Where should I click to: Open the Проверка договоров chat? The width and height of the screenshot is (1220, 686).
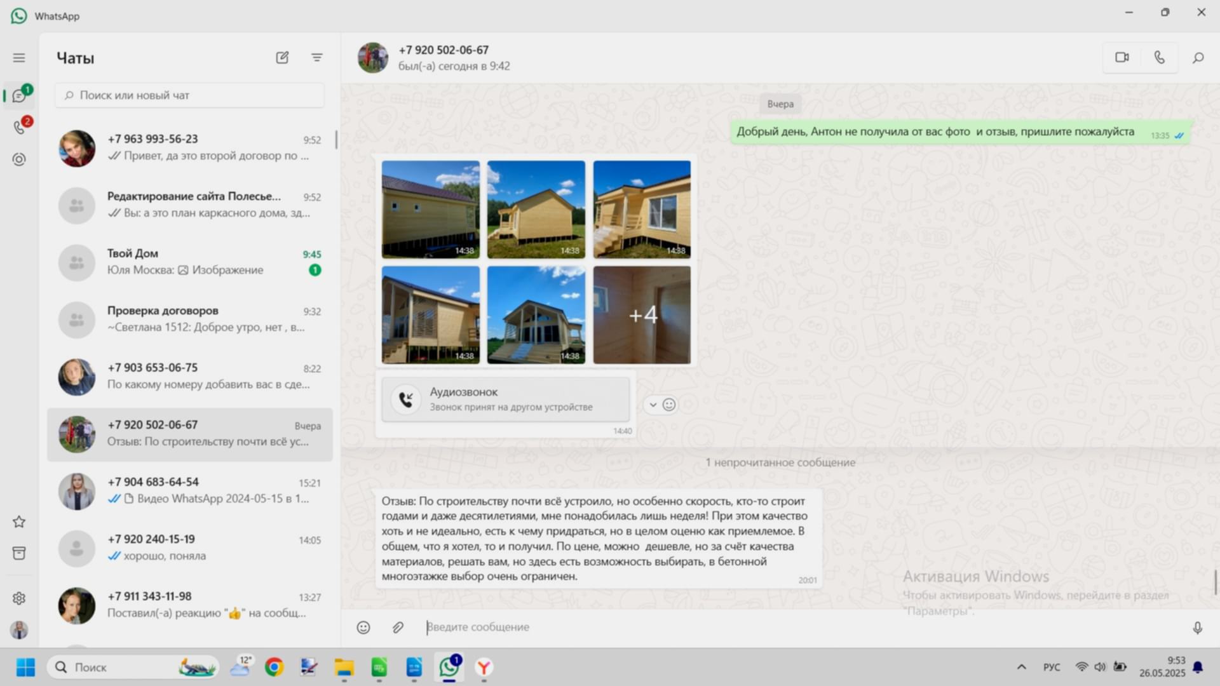point(189,319)
